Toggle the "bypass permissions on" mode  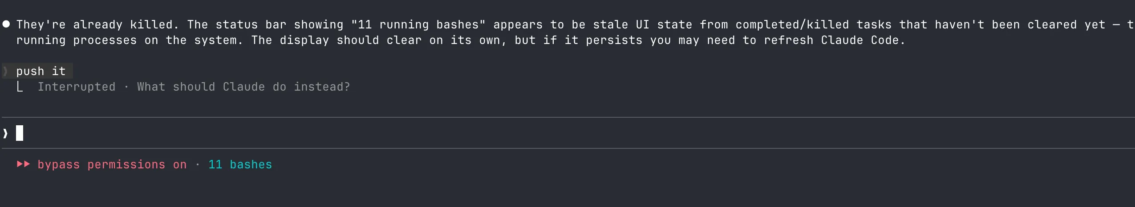(112, 165)
